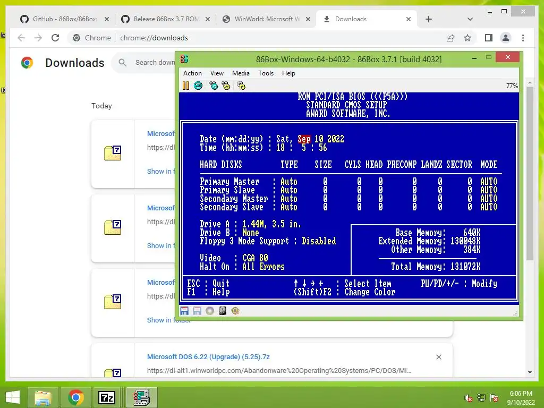
Task: Open the Action menu in 86Box
Action: 192,73
